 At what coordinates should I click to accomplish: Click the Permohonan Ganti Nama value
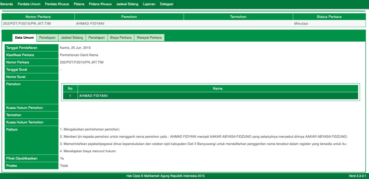point(79,55)
